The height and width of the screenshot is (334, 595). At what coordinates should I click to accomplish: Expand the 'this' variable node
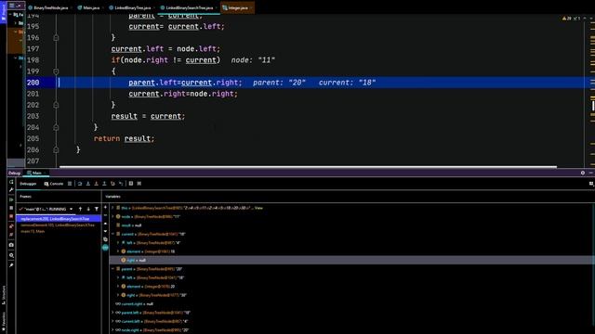click(112, 208)
